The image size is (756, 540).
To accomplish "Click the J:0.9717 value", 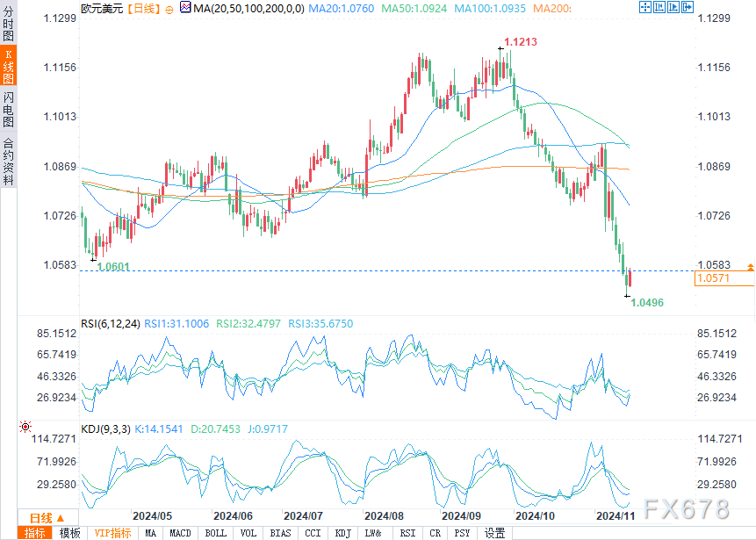I will click(268, 429).
